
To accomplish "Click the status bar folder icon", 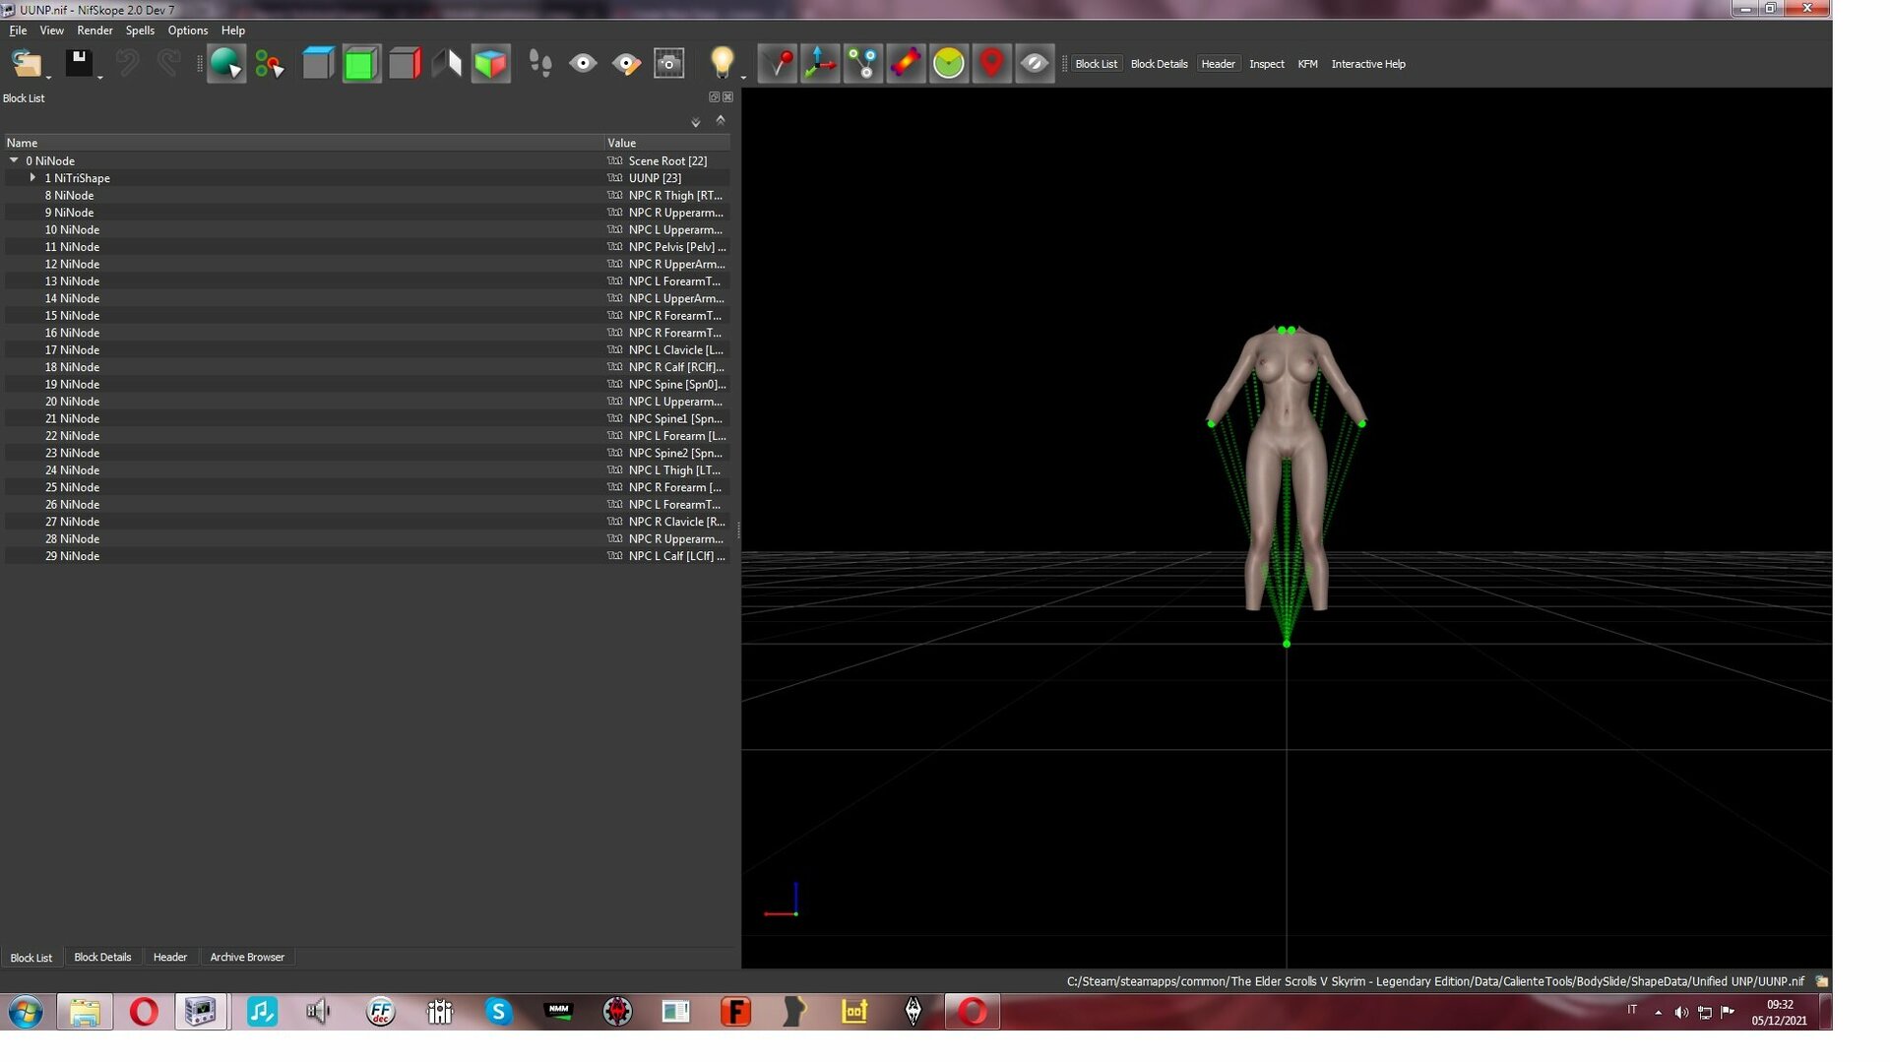I will (1821, 981).
